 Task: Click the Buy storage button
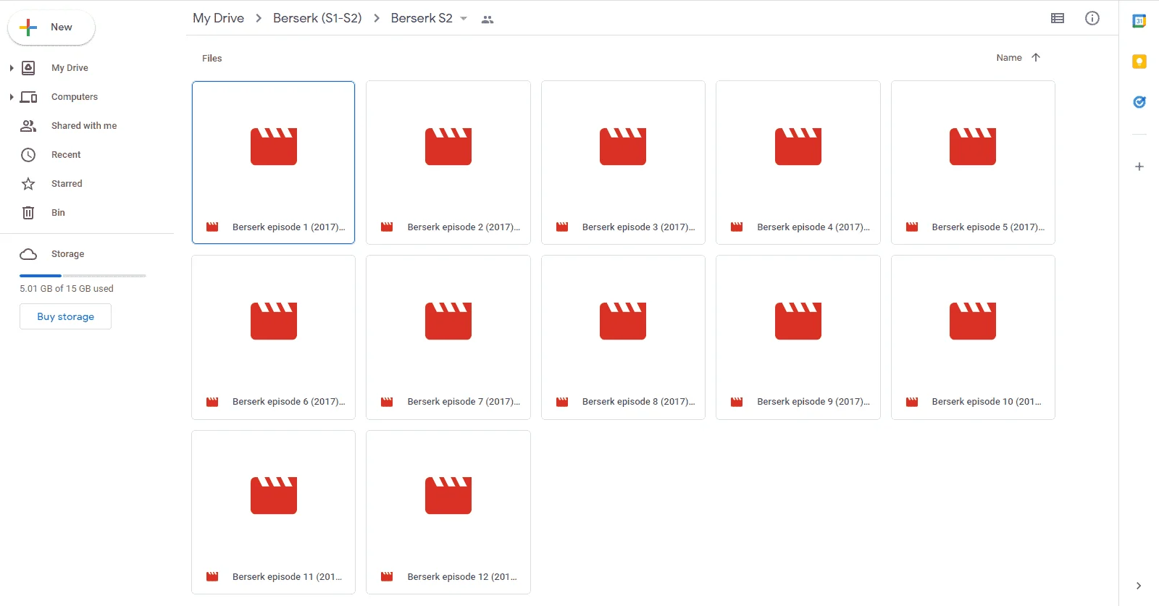65,316
